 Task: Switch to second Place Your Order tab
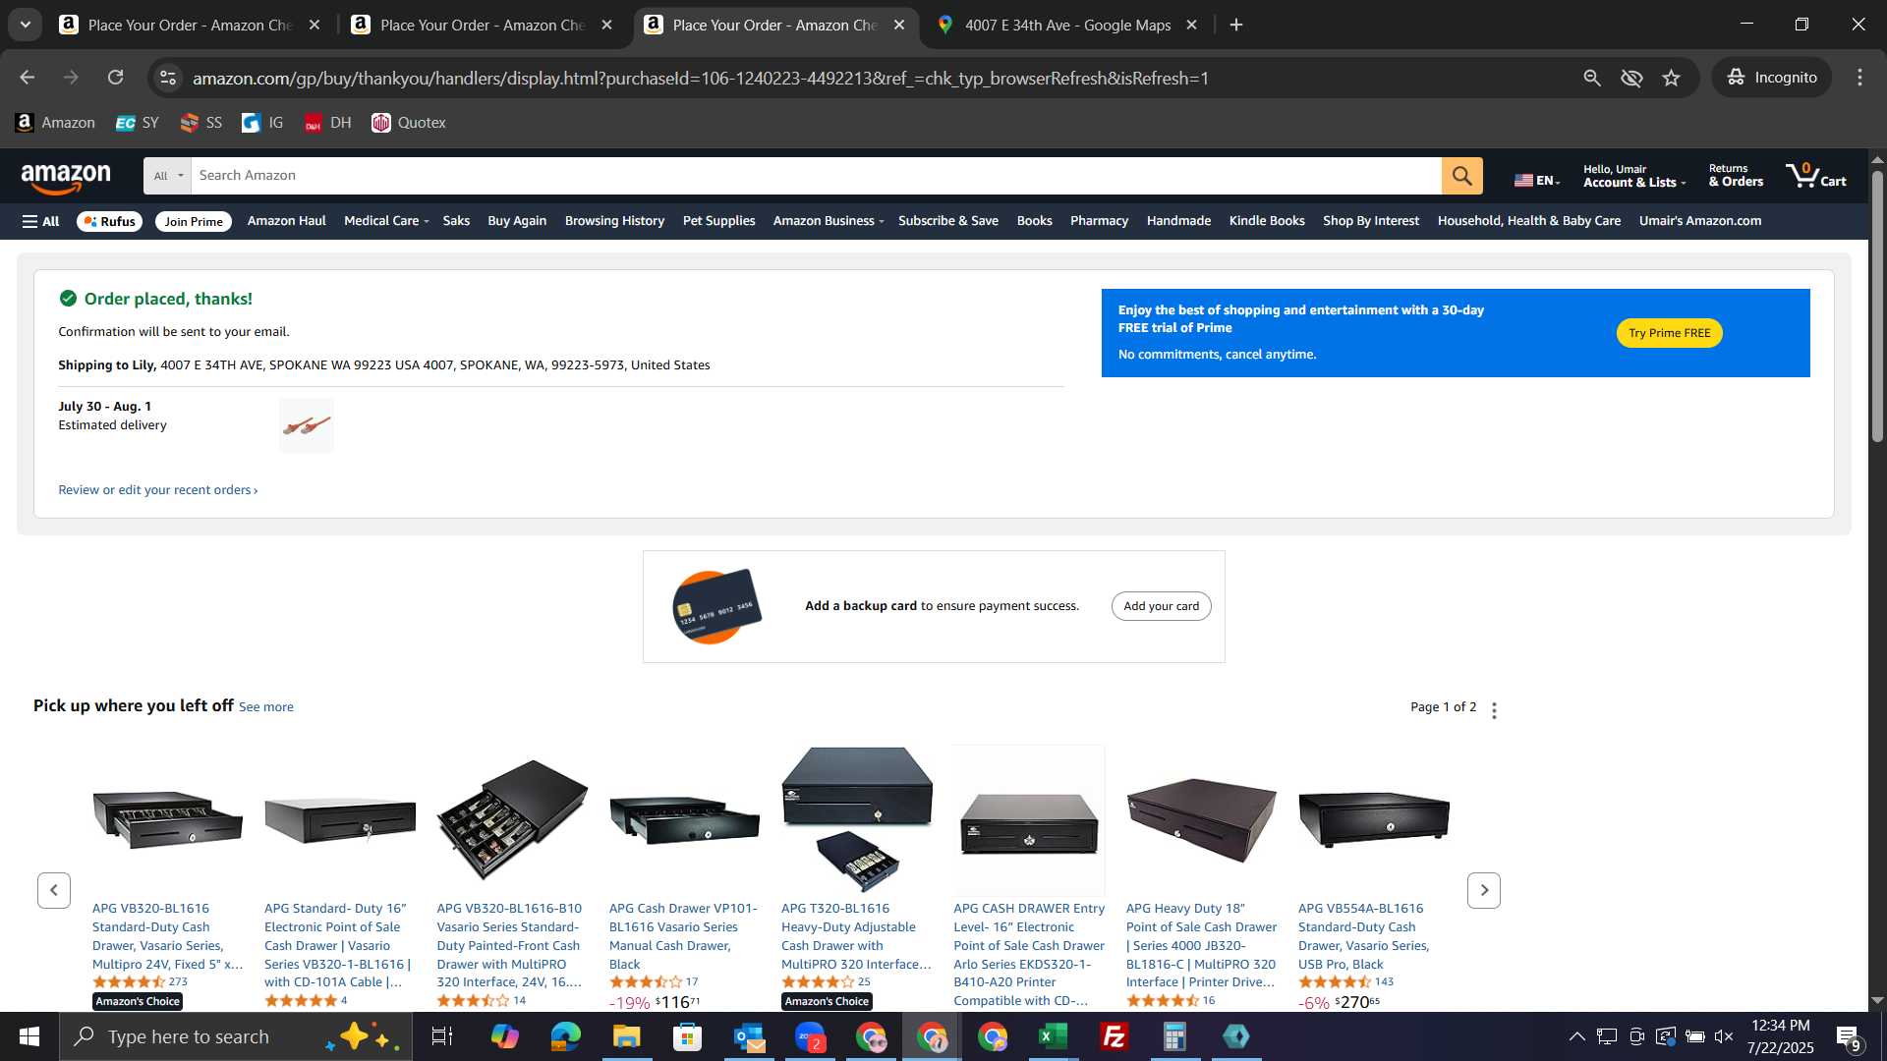pyautogui.click(x=482, y=25)
